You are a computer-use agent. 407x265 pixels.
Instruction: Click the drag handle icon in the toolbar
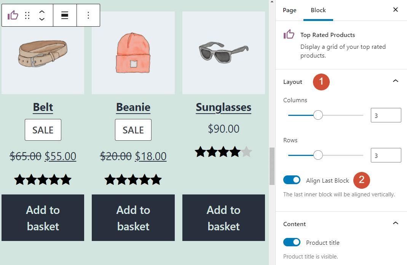(27, 15)
